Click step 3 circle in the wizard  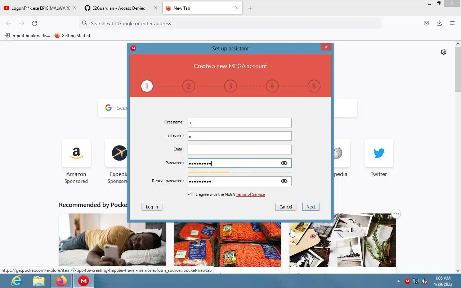pyautogui.click(x=230, y=86)
